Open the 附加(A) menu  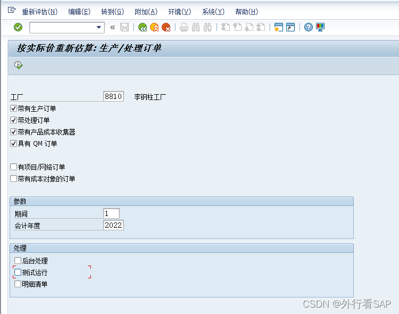pos(146,12)
